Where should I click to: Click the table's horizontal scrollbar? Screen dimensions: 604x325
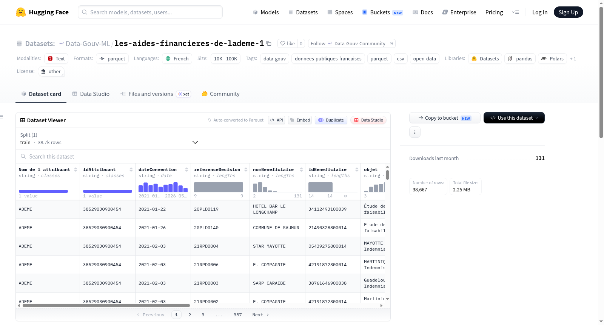click(x=106, y=305)
